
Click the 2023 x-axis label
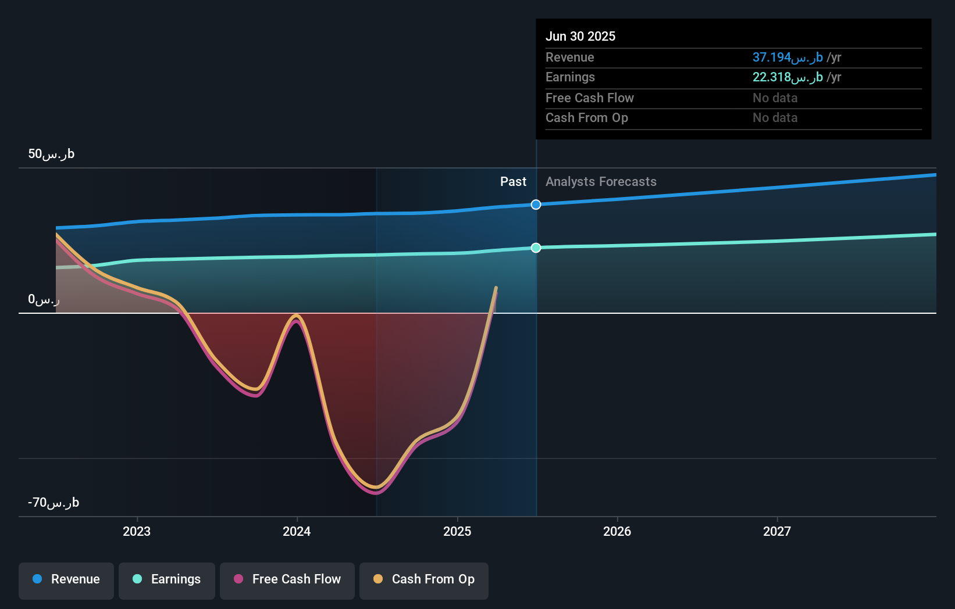pyautogui.click(x=137, y=531)
